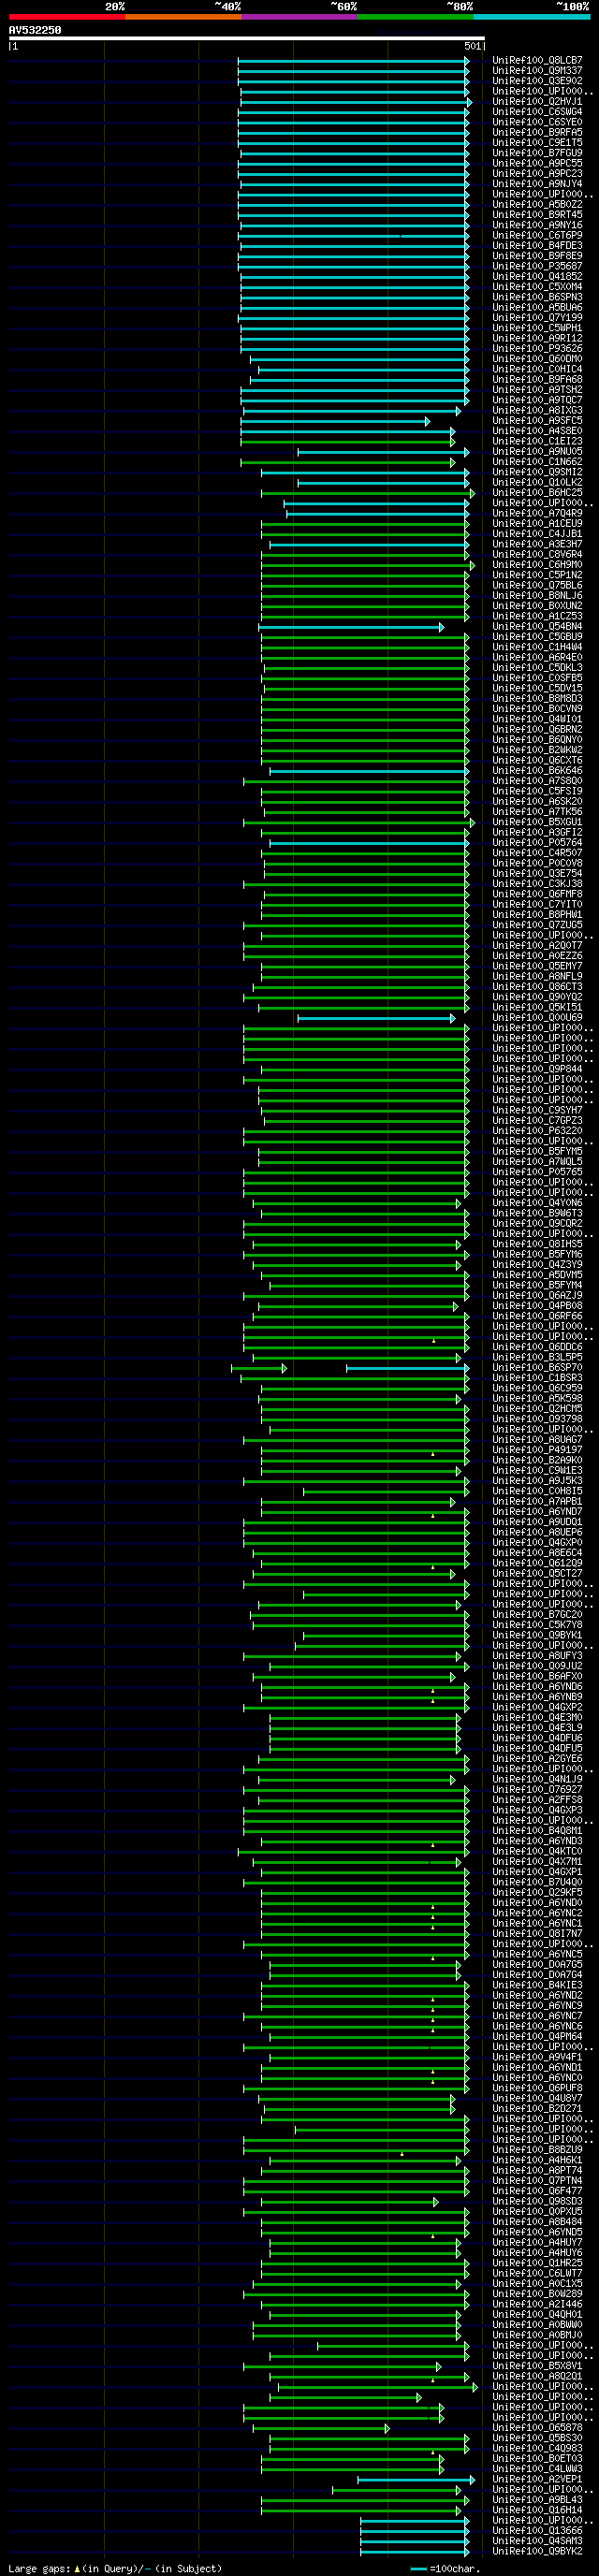Click hit label UniRef100_Q00U69
The height and width of the screenshot is (2576, 599).
click(x=537, y=1018)
